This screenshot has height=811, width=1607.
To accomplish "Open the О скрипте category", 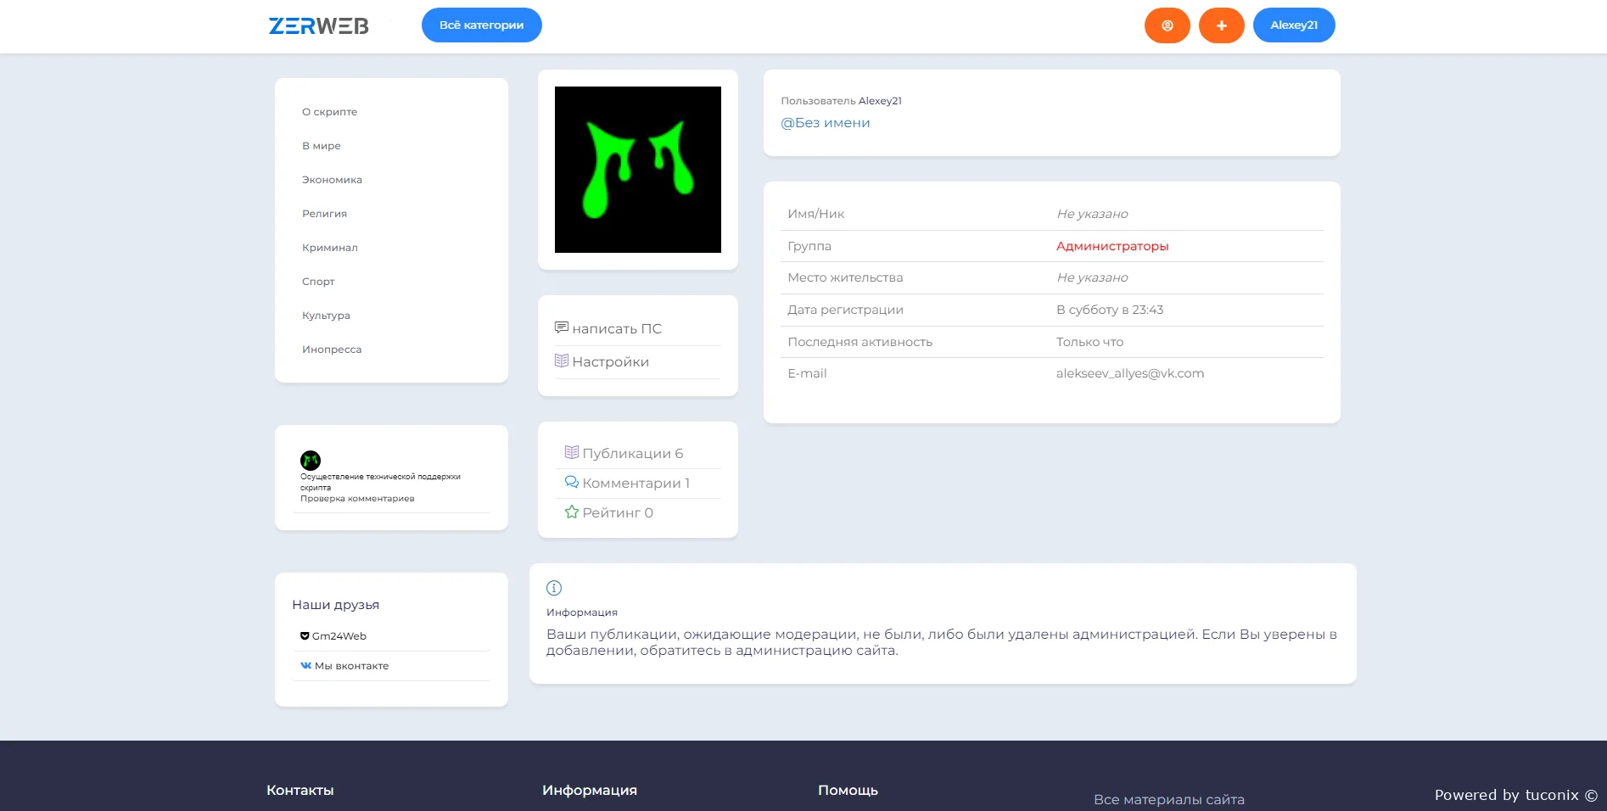I will coord(329,112).
